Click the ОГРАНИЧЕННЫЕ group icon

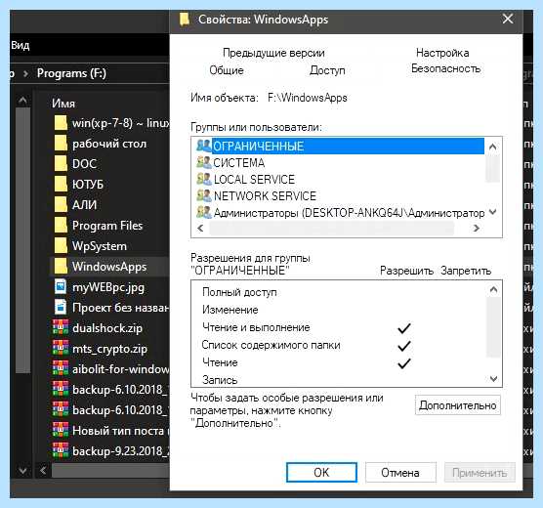(203, 146)
